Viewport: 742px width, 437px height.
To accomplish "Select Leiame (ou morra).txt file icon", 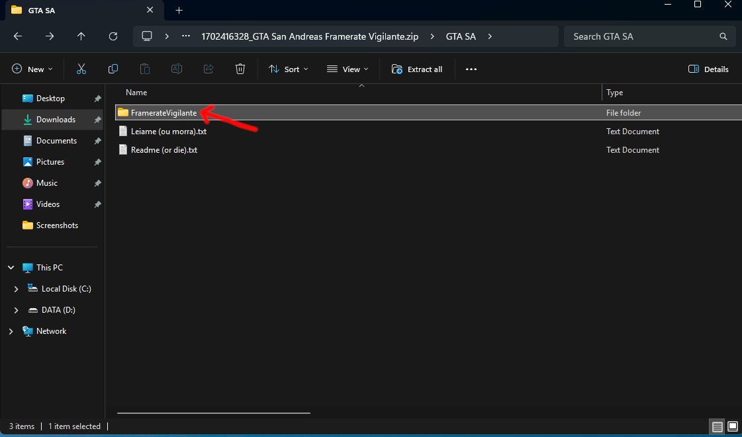I will [x=123, y=132].
